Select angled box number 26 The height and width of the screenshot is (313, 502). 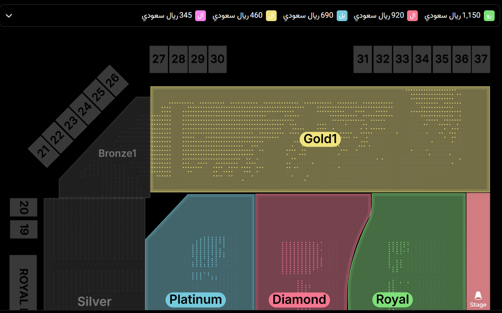[x=113, y=81]
